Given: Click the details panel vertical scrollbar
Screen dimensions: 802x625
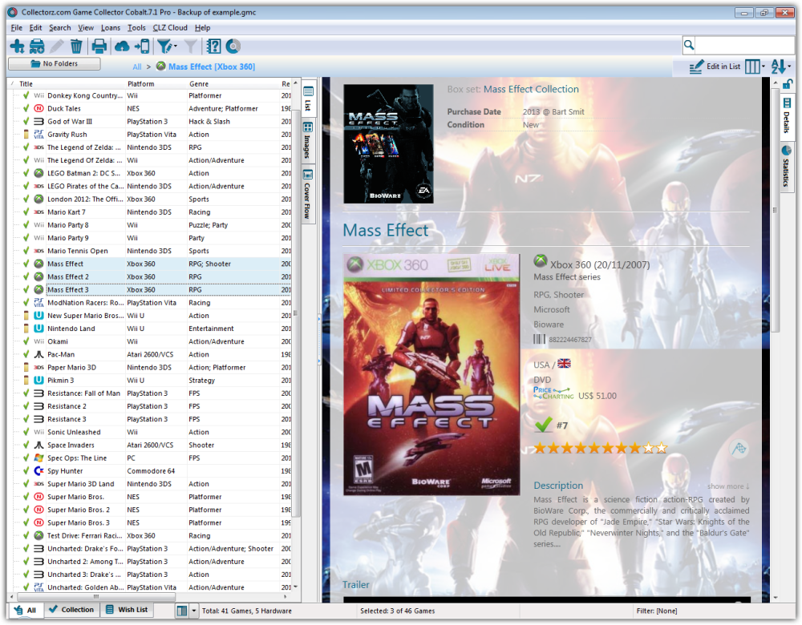Looking at the screenshot, I should coord(776,211).
